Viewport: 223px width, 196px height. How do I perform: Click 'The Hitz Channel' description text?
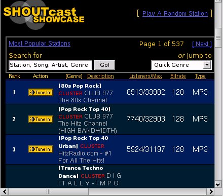coord(83,124)
